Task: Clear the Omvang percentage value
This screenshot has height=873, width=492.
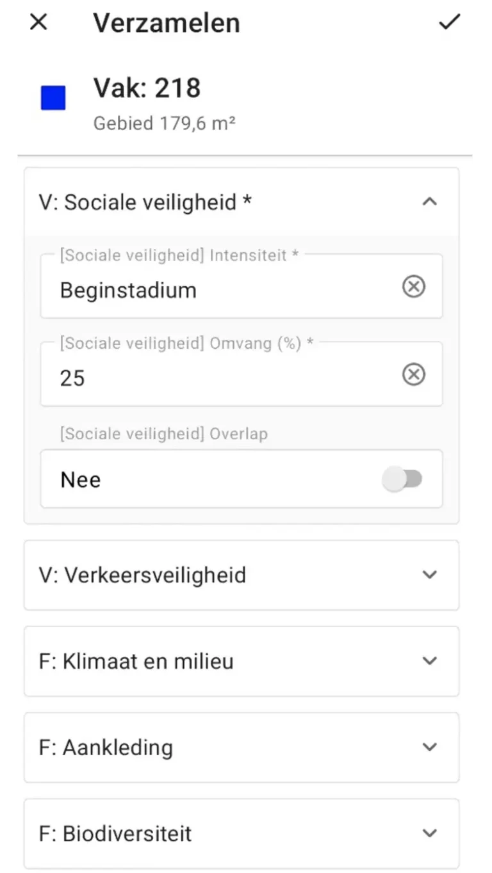Action: point(413,374)
